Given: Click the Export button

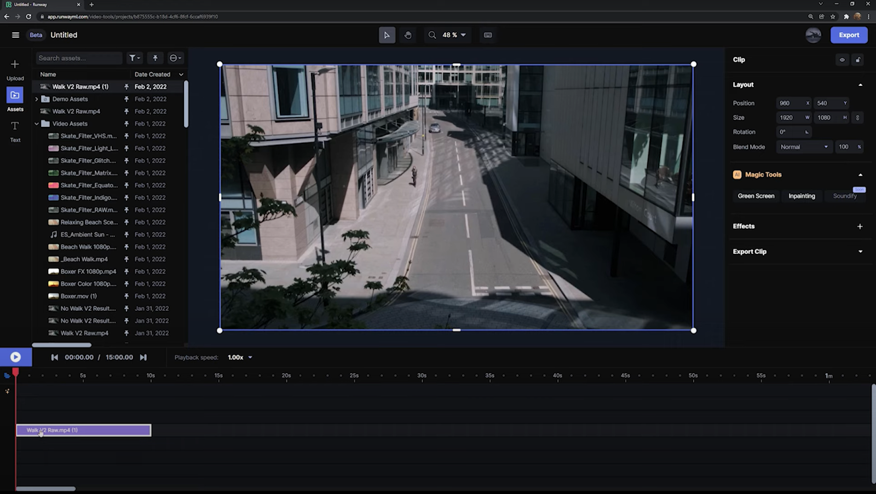Looking at the screenshot, I should [x=849, y=35].
